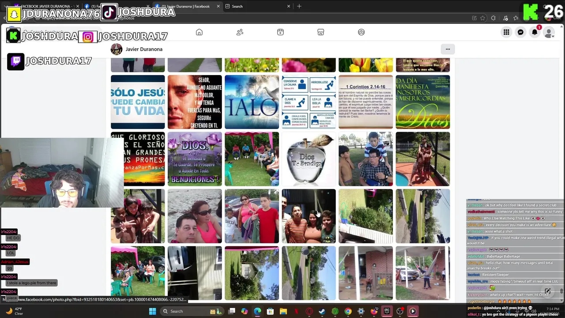Open Facebook Home icon in top navigation
The image size is (565, 318).
[x=199, y=32]
